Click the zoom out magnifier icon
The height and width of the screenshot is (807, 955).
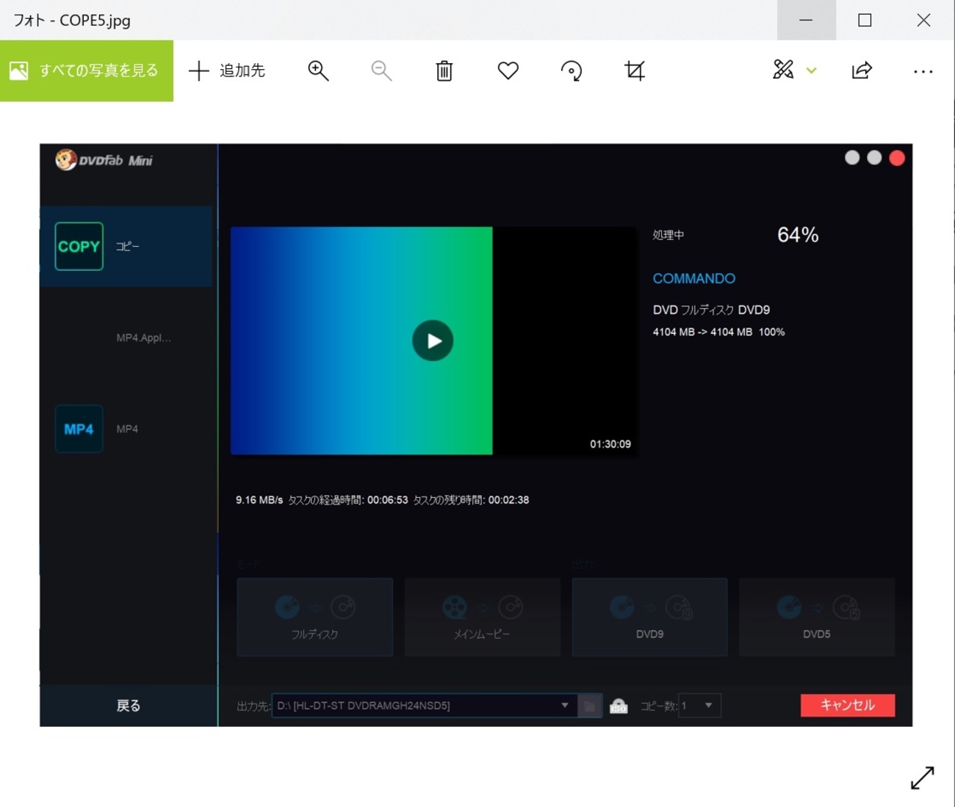pos(381,70)
